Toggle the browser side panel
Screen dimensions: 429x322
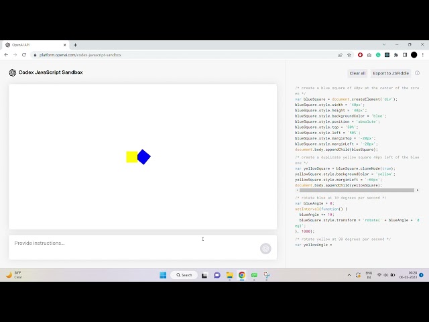click(x=405, y=55)
